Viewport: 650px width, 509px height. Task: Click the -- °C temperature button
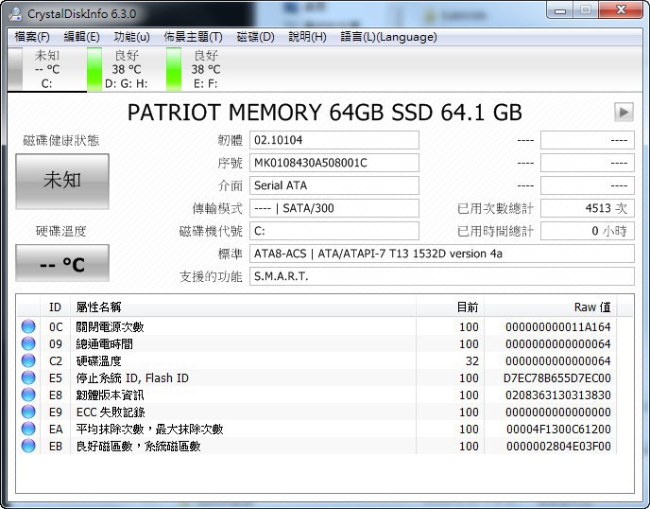click(x=62, y=263)
